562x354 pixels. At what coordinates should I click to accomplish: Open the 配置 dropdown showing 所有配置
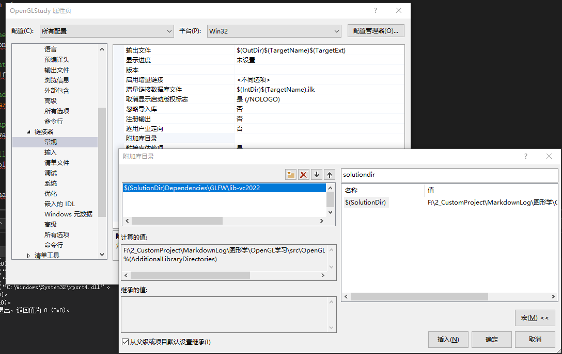pos(107,31)
